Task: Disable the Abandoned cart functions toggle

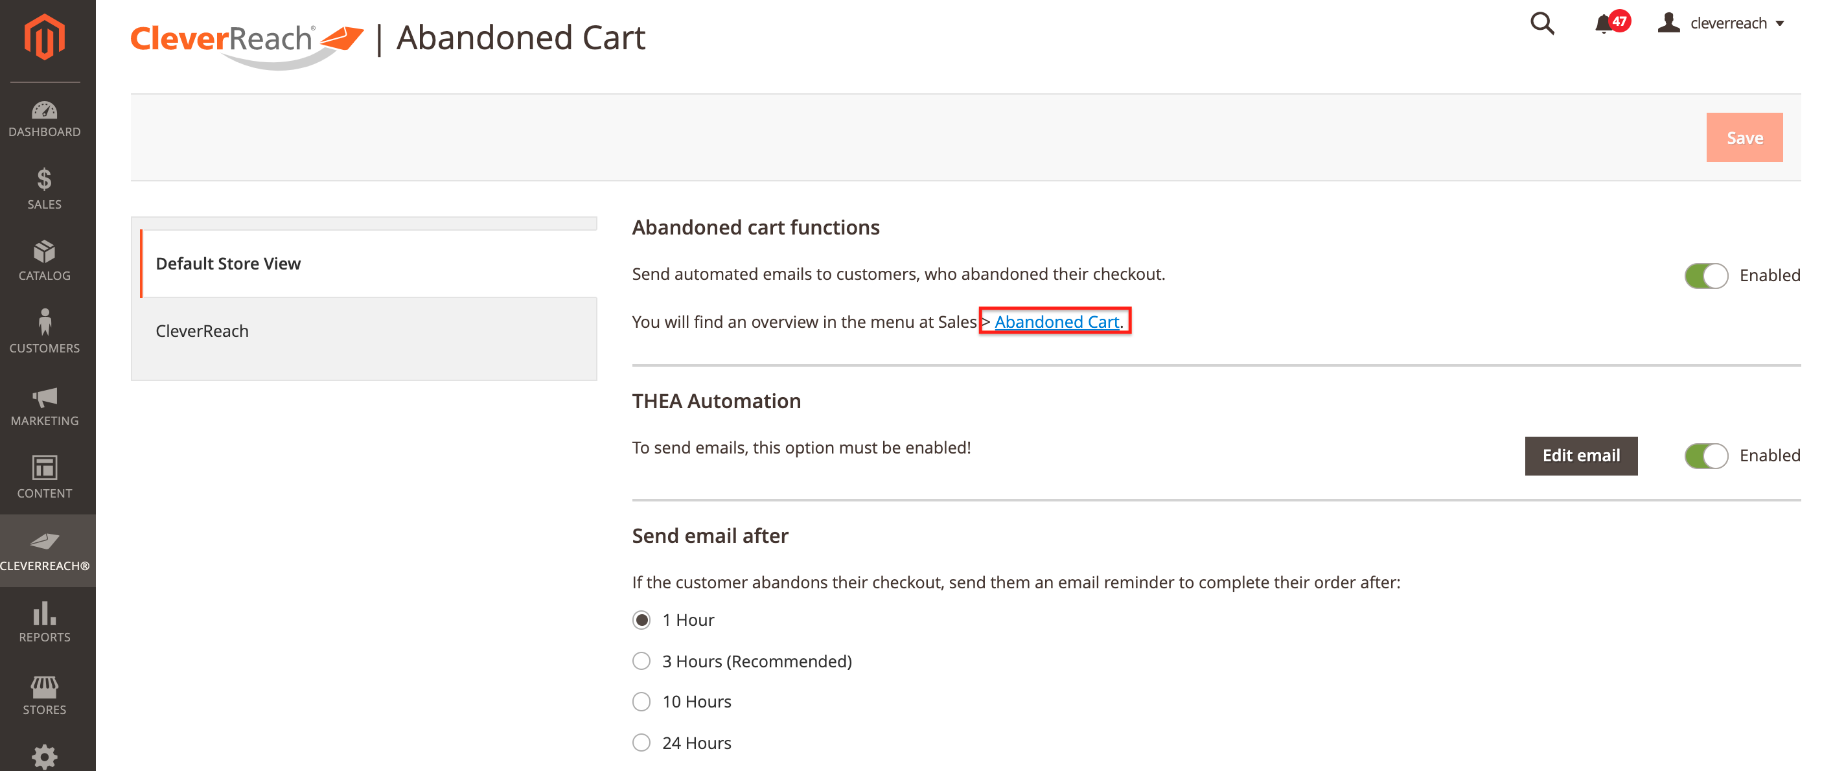Action: tap(1705, 276)
